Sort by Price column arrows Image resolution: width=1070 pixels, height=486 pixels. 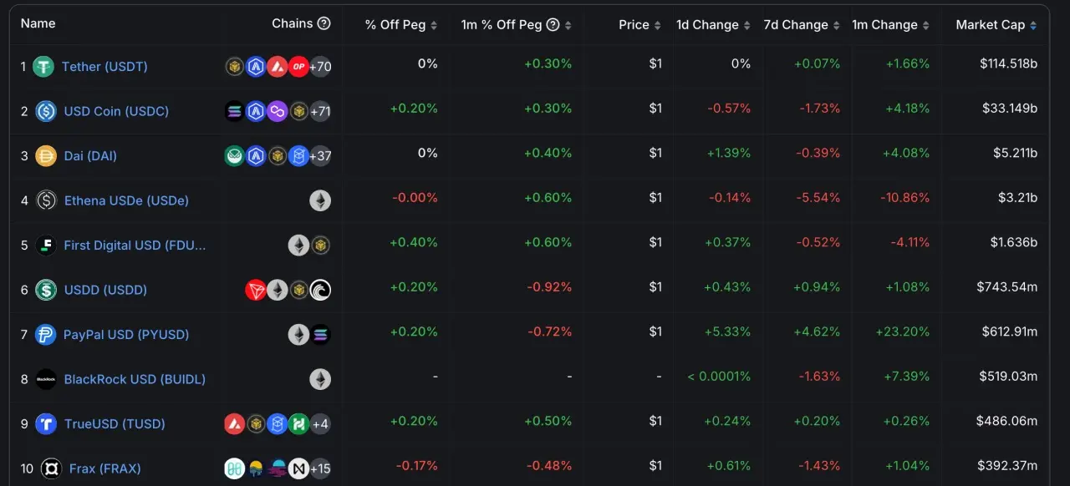point(658,25)
